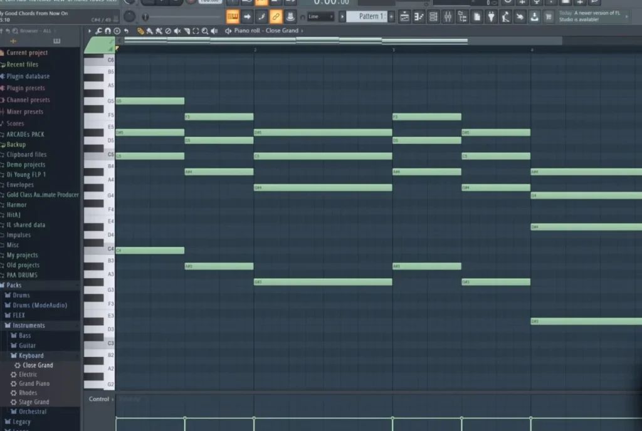Open the Piano roll view button
This screenshot has width=642, height=431.
[x=418, y=16]
